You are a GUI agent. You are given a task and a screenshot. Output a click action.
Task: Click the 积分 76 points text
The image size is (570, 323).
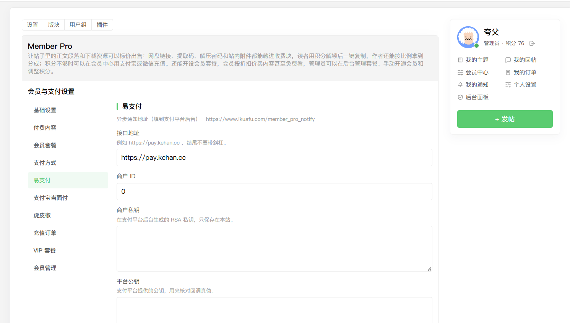(x=515, y=43)
